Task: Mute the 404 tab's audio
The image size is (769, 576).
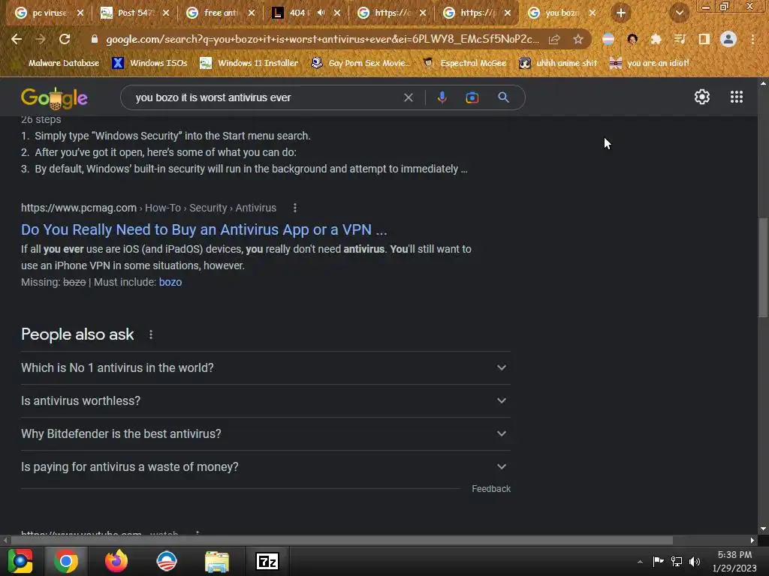Action: coord(321,13)
